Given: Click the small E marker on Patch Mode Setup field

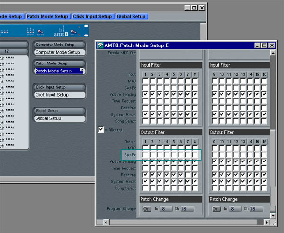Looking at the screenshot, I should click(82, 70).
